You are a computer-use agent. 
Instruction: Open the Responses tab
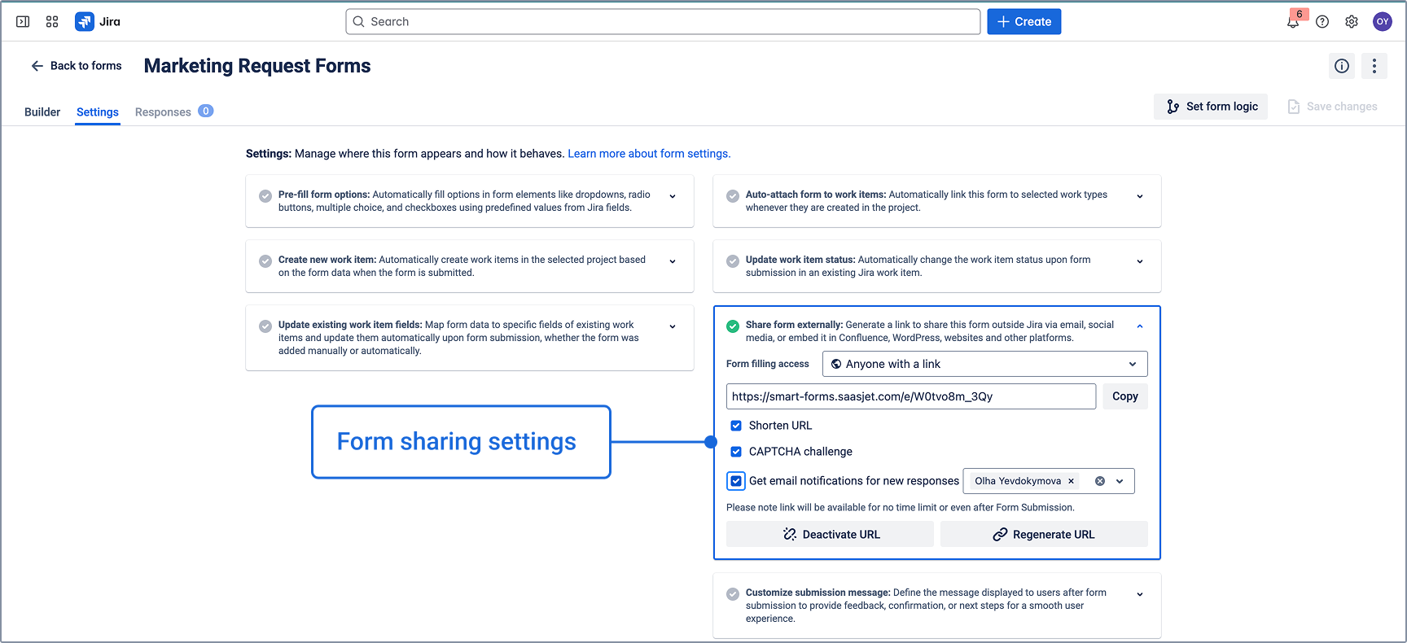point(164,112)
